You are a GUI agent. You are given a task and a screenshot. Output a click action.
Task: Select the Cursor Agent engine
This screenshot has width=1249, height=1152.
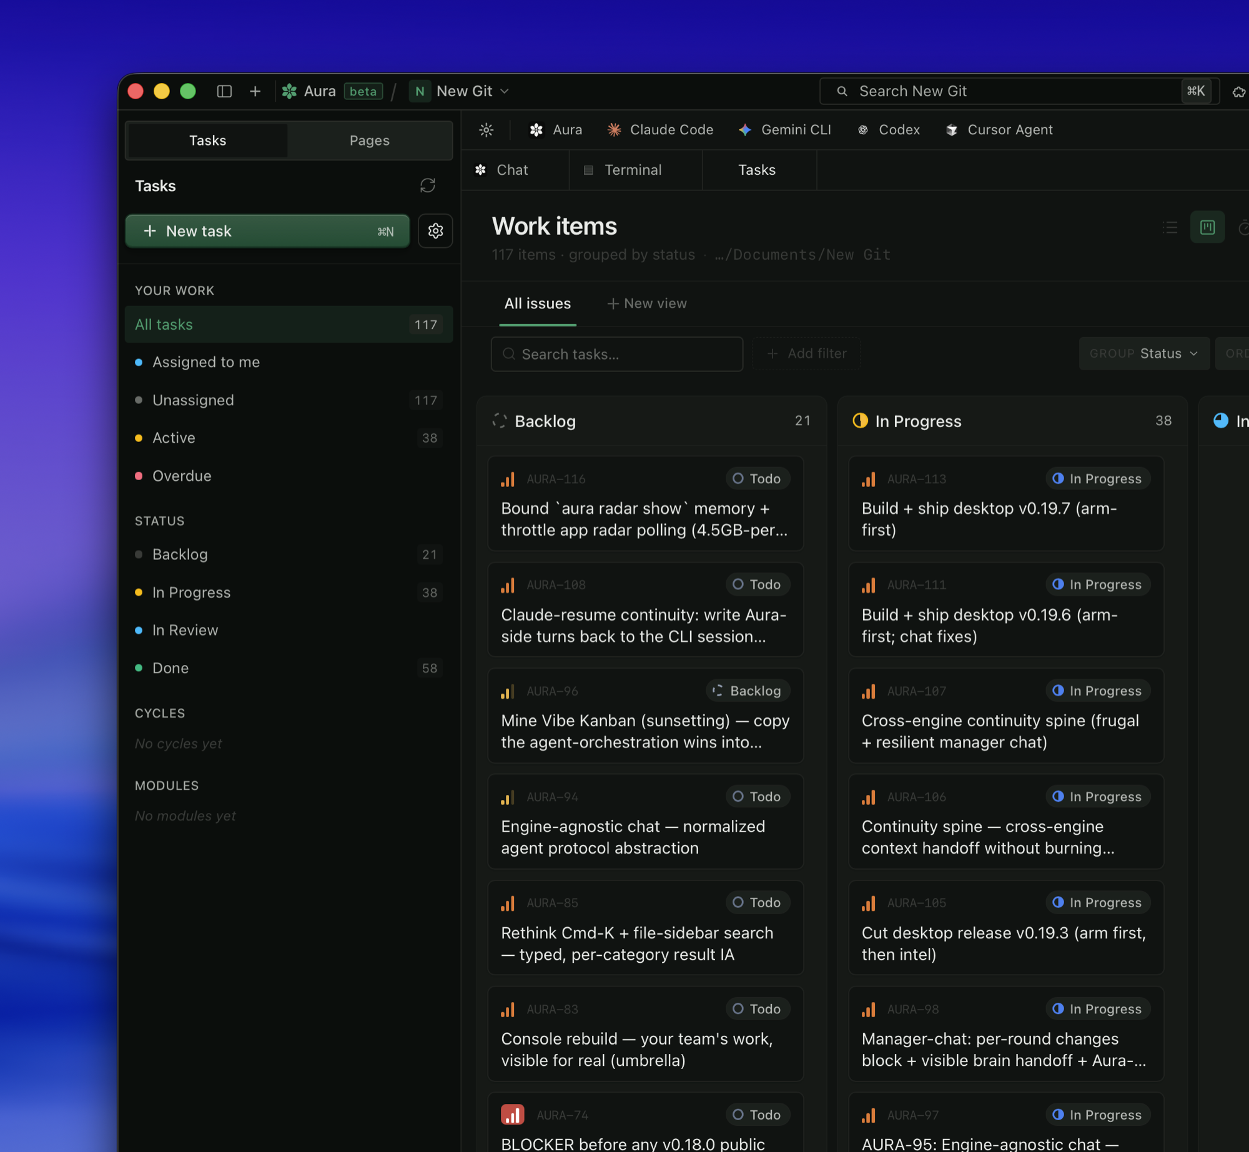click(999, 130)
